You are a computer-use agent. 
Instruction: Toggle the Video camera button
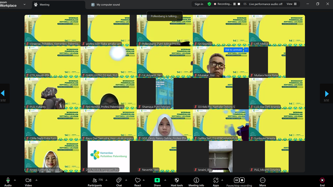click(28, 180)
